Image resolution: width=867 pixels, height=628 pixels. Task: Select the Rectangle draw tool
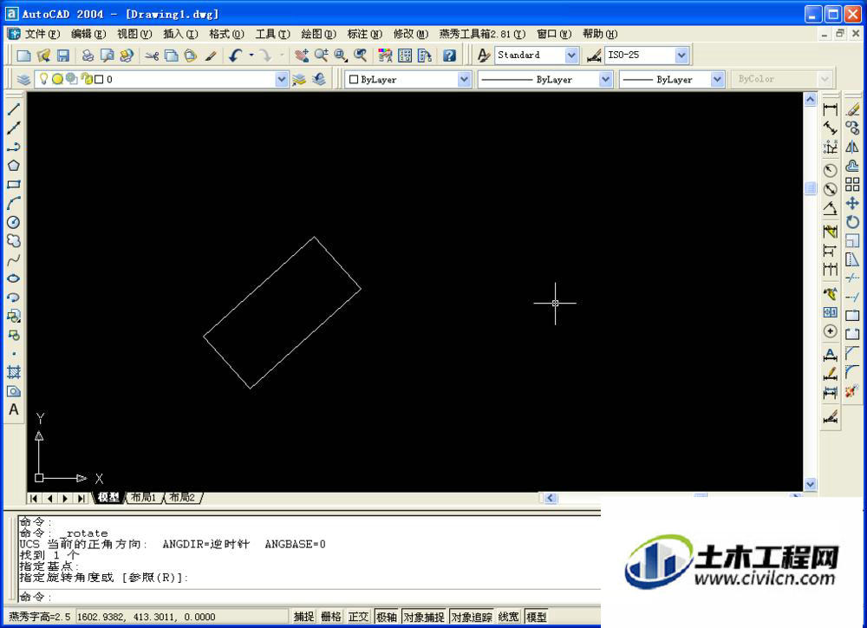pyautogui.click(x=14, y=184)
